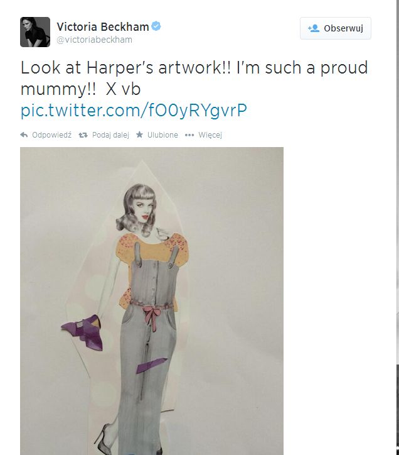Click the purple shoe in the artwork
The image size is (399, 455).
pyautogui.click(x=83, y=331)
